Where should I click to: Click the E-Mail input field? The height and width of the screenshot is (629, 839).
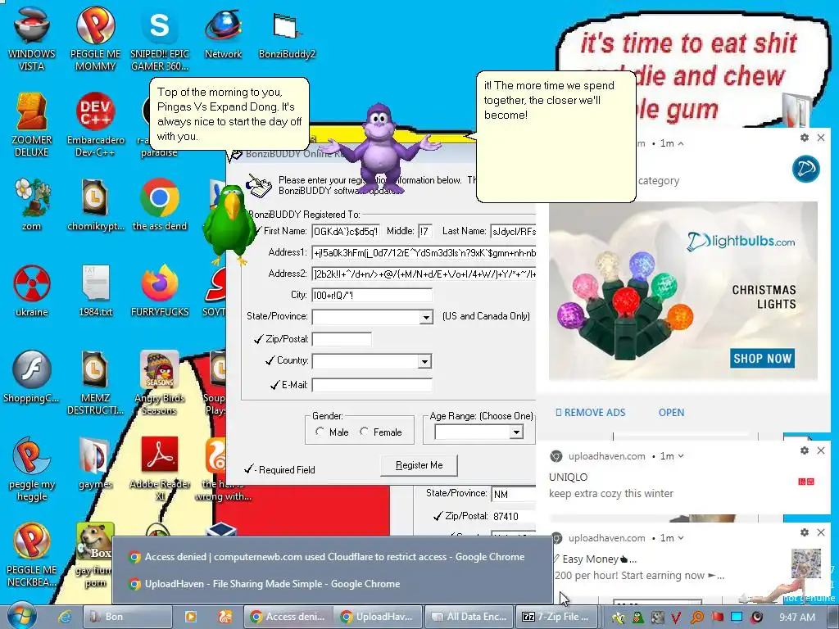372,385
